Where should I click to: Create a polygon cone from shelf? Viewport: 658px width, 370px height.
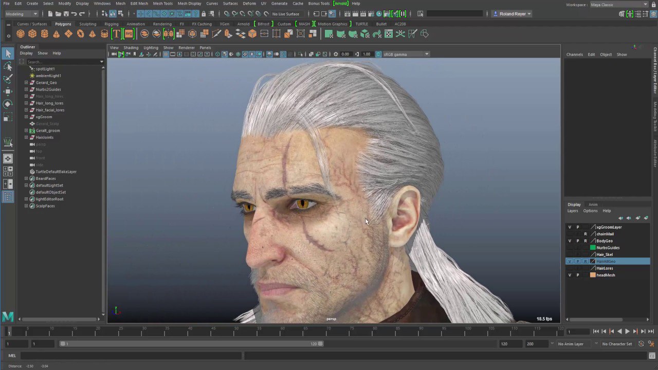tap(57, 34)
